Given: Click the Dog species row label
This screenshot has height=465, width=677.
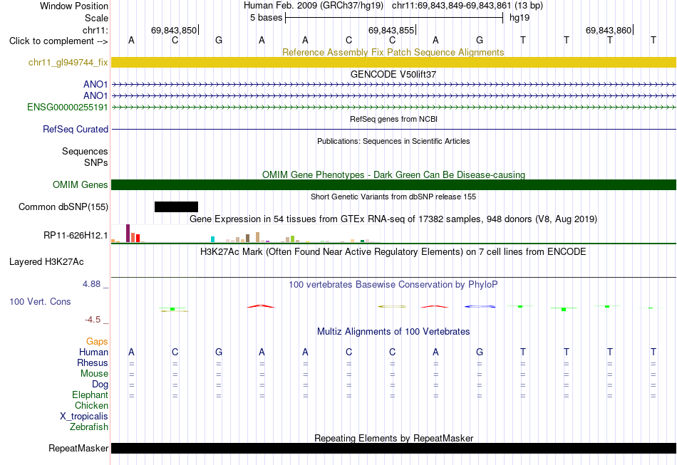Looking at the screenshot, I should 100,385.
